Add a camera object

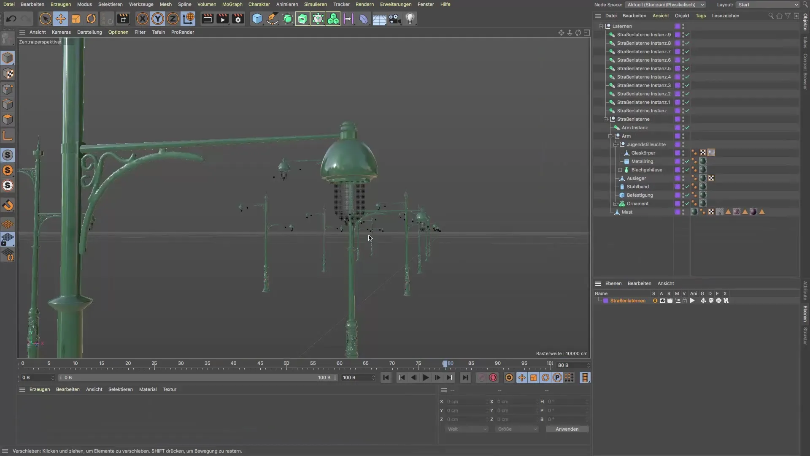[394, 19]
